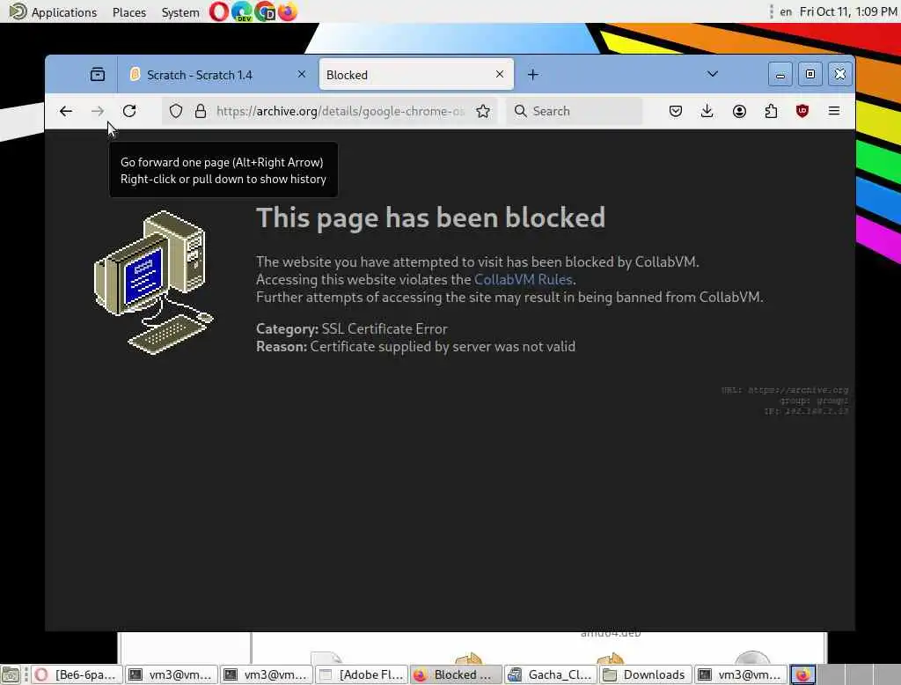The width and height of the screenshot is (901, 685).
Task: Click the retro computer illustration
Action: 153,283
